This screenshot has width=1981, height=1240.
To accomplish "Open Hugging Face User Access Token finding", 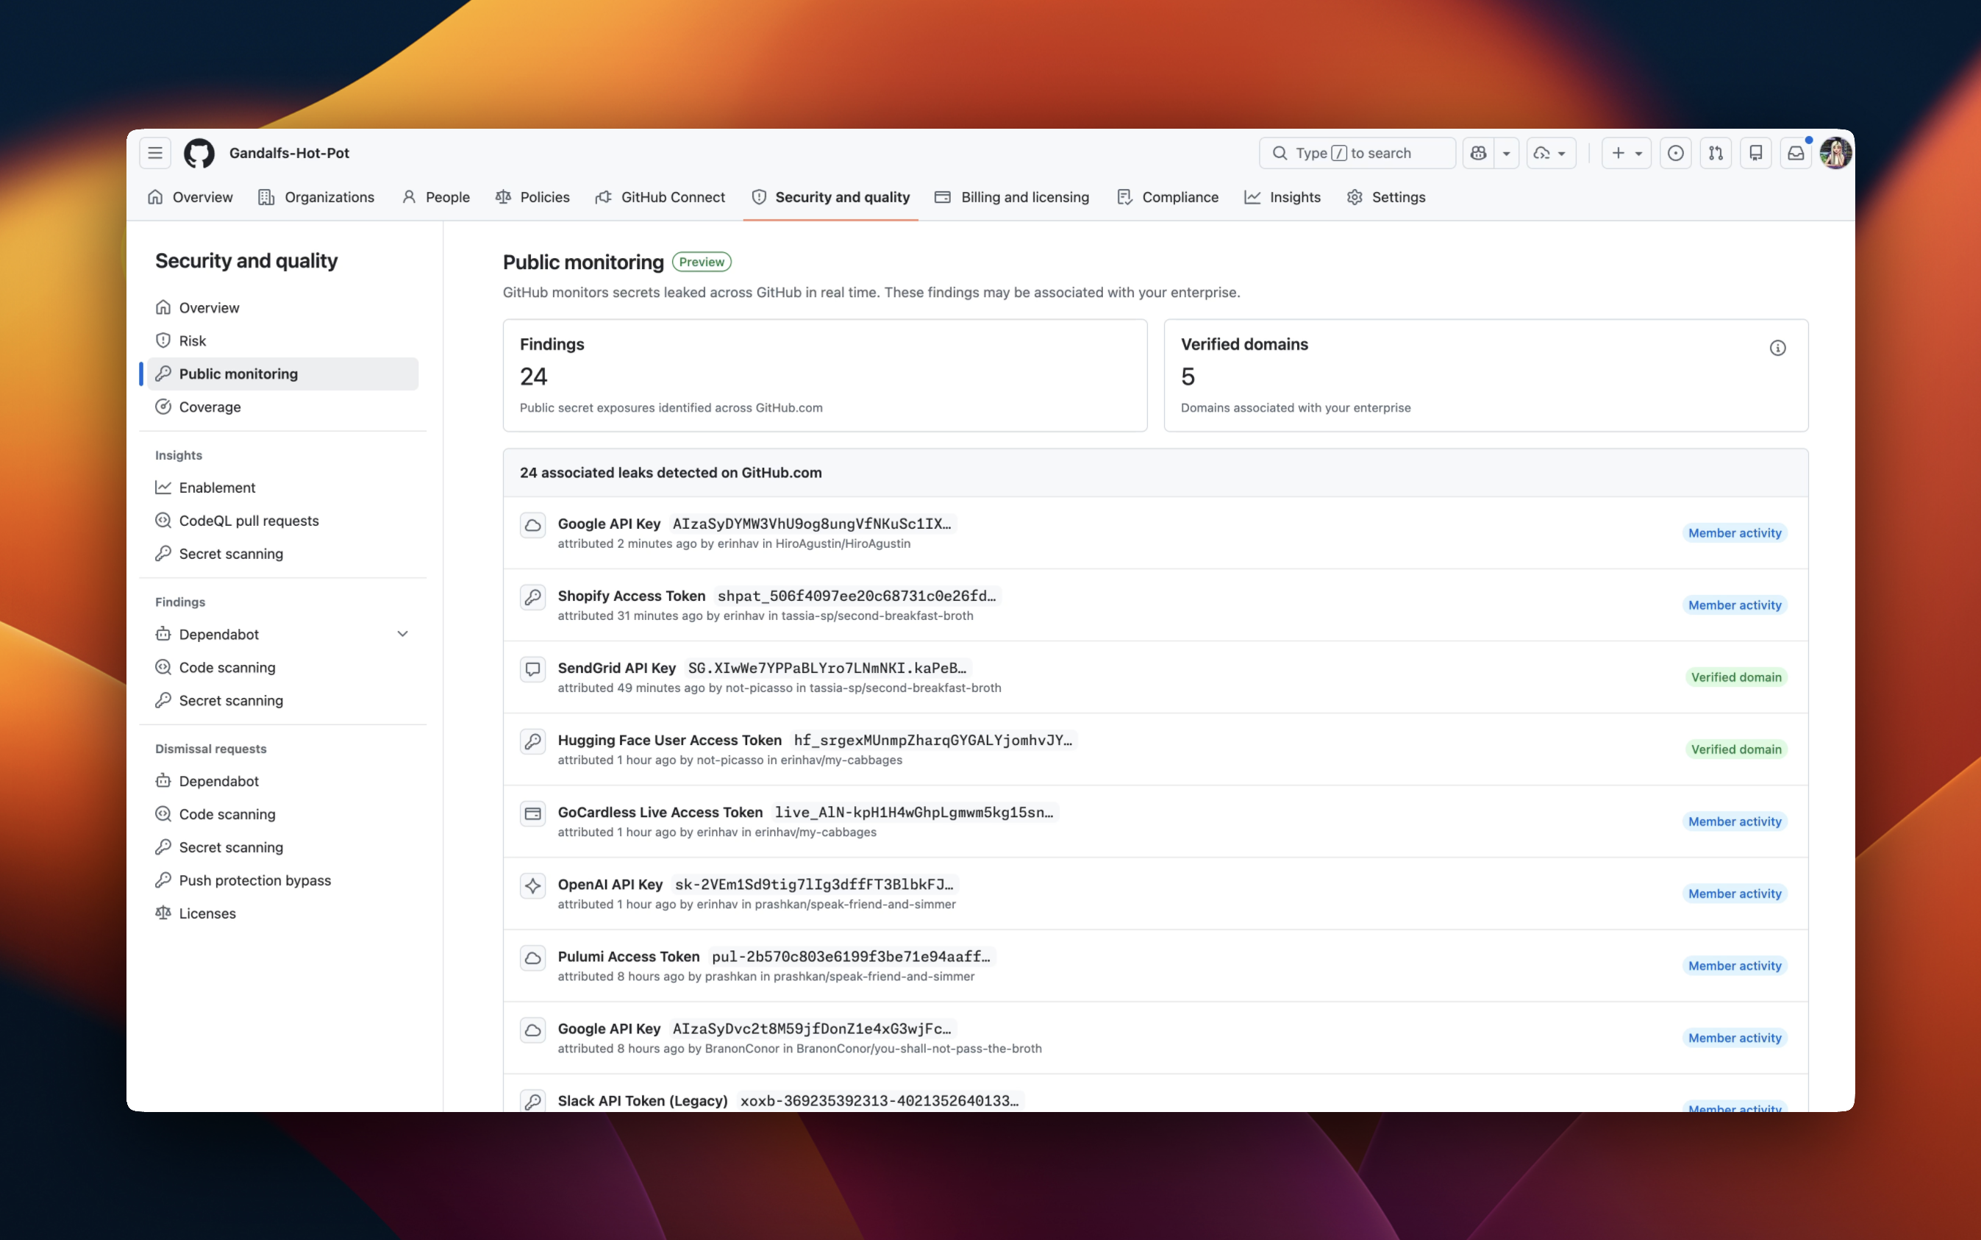I will tap(670, 741).
